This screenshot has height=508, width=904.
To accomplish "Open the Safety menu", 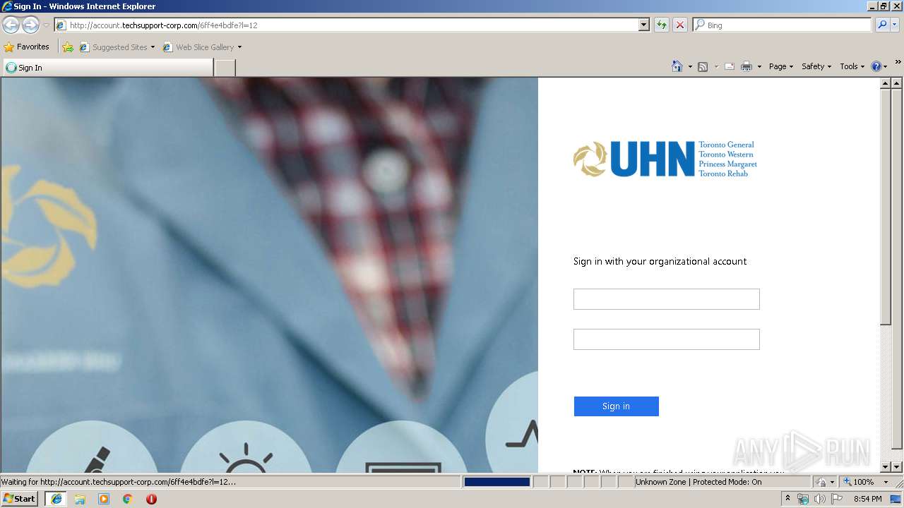I will [x=816, y=66].
